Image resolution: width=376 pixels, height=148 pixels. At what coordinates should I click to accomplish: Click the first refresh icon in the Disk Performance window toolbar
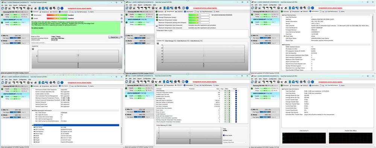(253, 82)
